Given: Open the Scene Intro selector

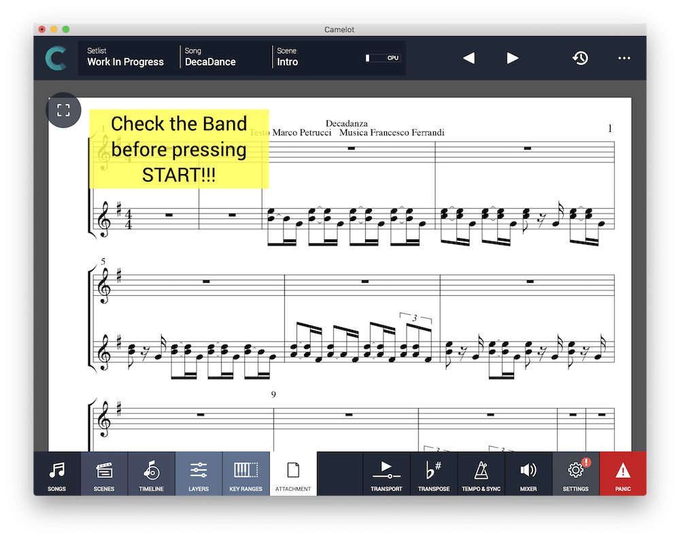Looking at the screenshot, I should coord(288,57).
